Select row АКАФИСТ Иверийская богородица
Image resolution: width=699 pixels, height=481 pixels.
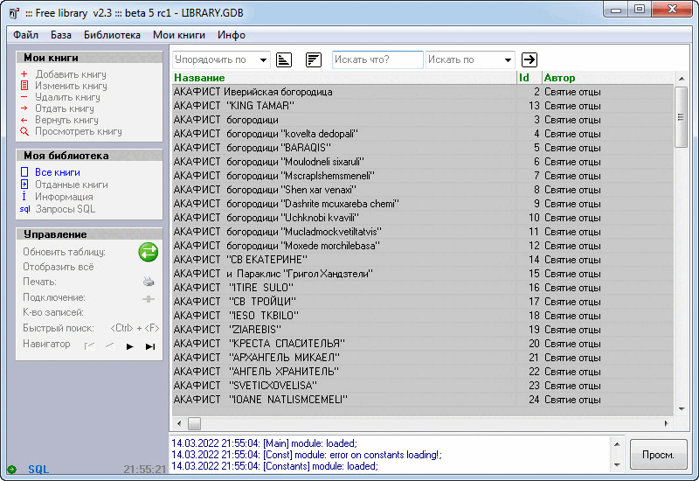[x=423, y=92]
